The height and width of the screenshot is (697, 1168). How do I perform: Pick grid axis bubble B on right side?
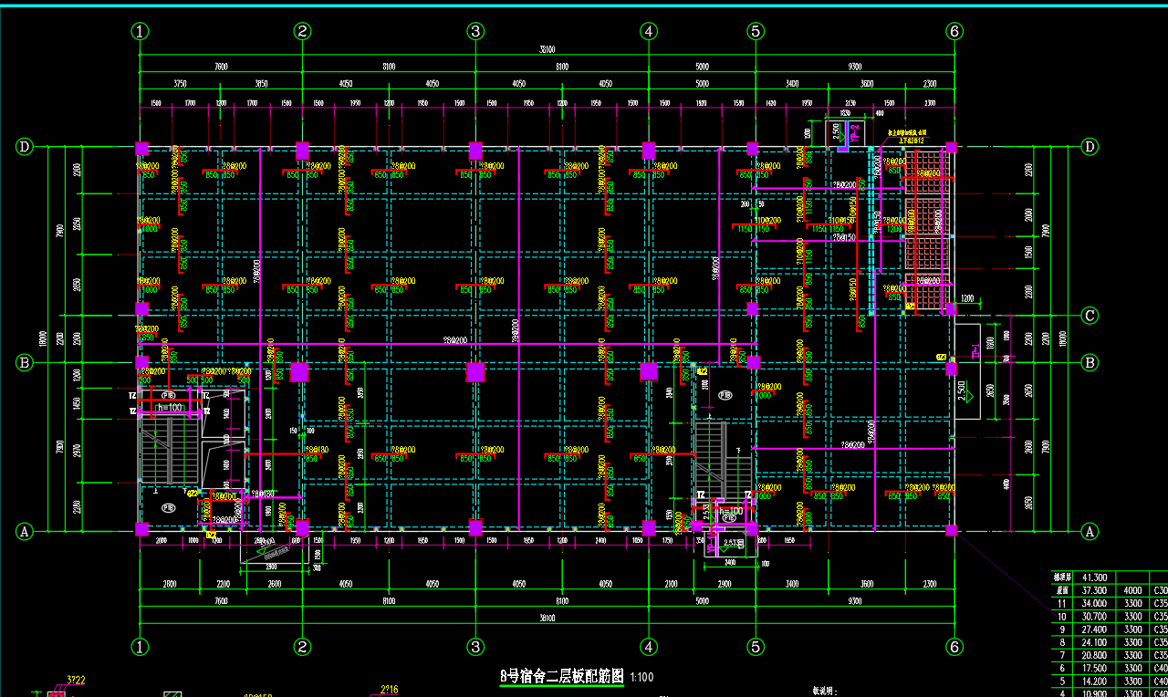(1089, 362)
